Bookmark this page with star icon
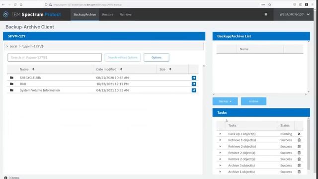This screenshot has width=318, height=179. [270, 4]
